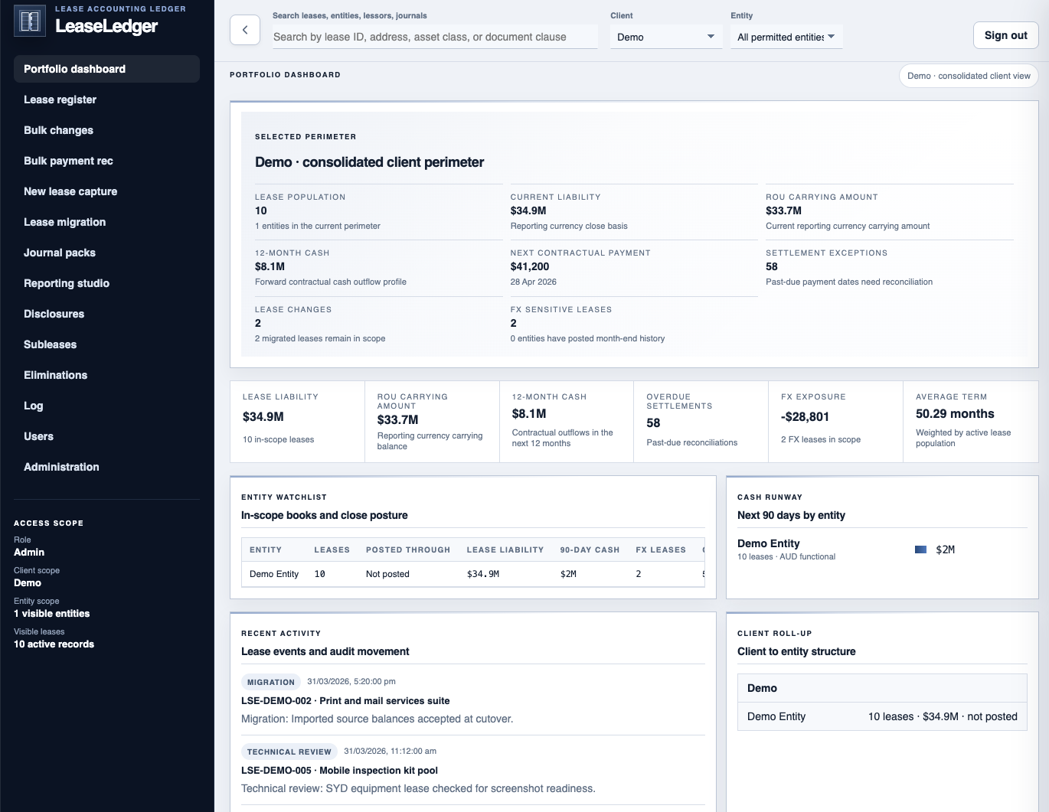Navigate to Reporting studio
1049x812 pixels.
click(x=67, y=283)
